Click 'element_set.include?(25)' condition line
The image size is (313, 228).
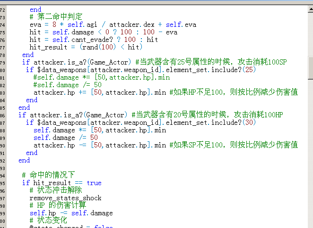[x=141, y=70]
